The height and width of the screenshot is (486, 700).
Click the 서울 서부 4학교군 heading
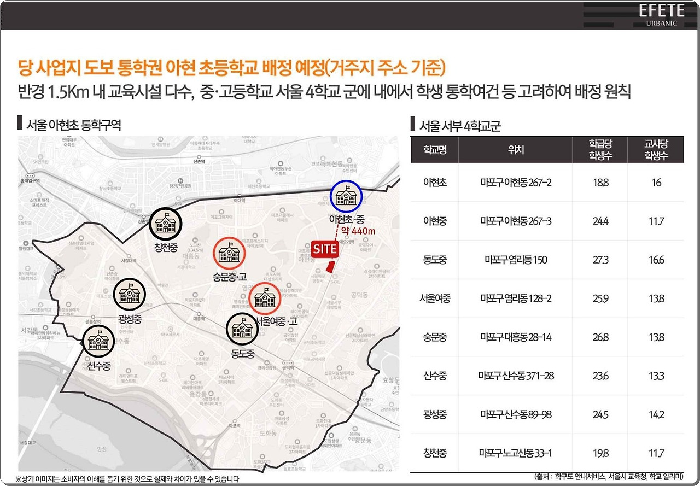[x=460, y=126]
